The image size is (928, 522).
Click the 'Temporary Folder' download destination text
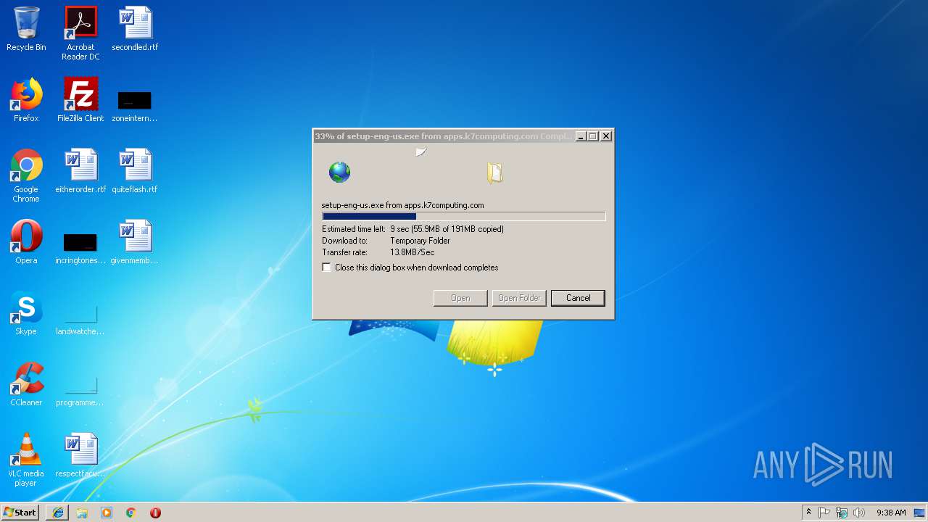tap(420, 241)
